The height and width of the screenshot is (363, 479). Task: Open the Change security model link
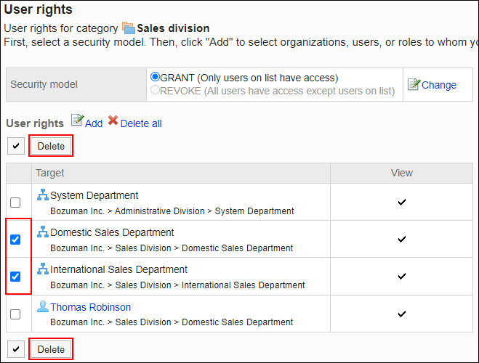[439, 85]
